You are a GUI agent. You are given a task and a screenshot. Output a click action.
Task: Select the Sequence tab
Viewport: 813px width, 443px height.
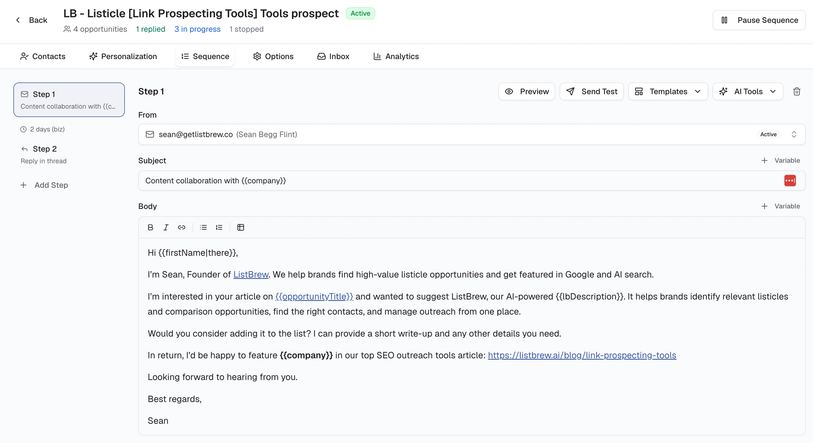(x=205, y=57)
